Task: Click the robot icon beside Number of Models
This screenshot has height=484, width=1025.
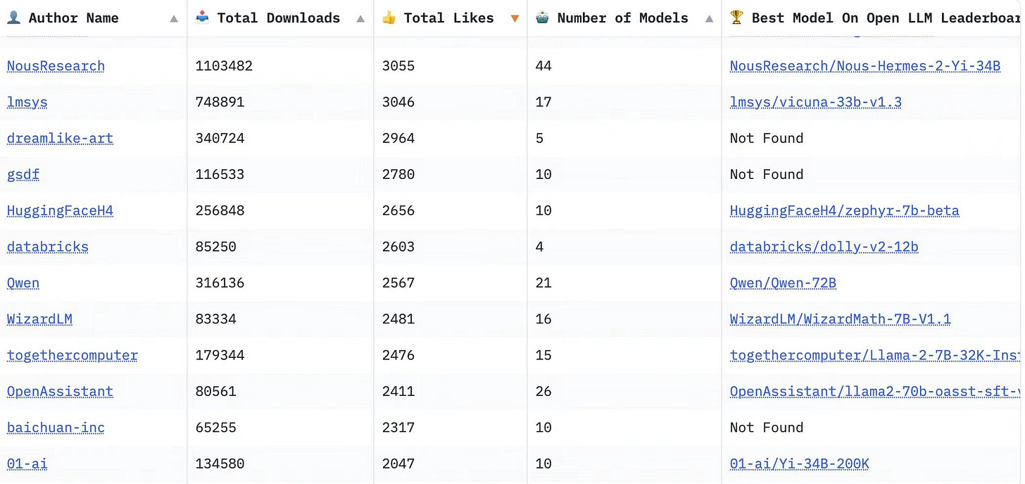Action: pos(542,18)
